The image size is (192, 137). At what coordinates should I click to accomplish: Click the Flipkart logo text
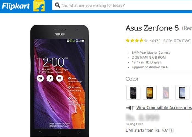16,6
